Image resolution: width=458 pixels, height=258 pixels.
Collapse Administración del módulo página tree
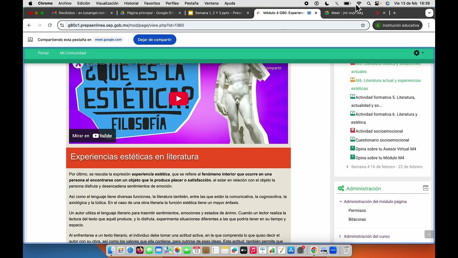[341, 201]
